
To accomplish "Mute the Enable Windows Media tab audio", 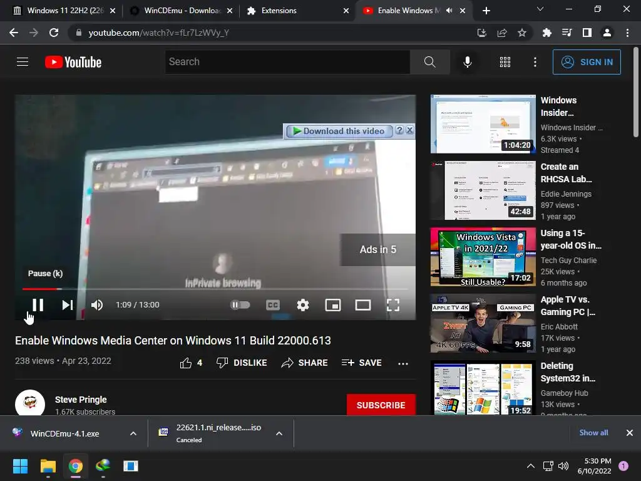I will click(449, 11).
